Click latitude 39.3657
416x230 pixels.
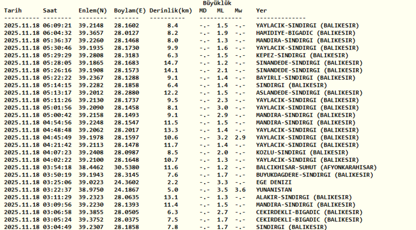[91, 33]
